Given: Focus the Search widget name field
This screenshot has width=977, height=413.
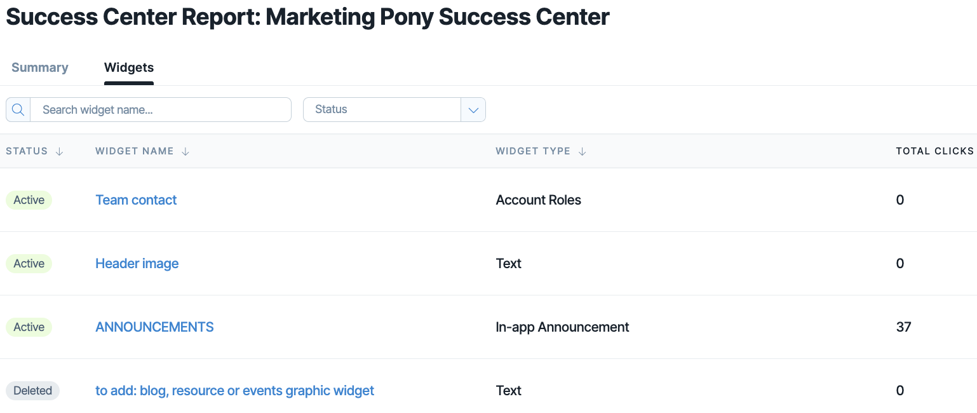Looking at the screenshot, I should click(161, 109).
